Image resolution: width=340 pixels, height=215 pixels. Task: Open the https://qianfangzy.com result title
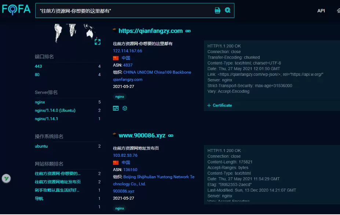tap(151, 31)
